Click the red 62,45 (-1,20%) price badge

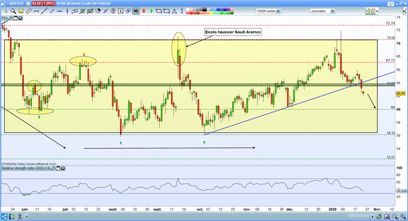[43, 4]
